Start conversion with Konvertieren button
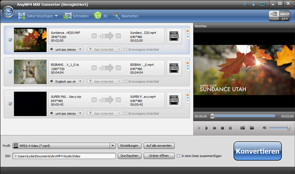The height and width of the screenshot is (174, 295). click(x=258, y=151)
